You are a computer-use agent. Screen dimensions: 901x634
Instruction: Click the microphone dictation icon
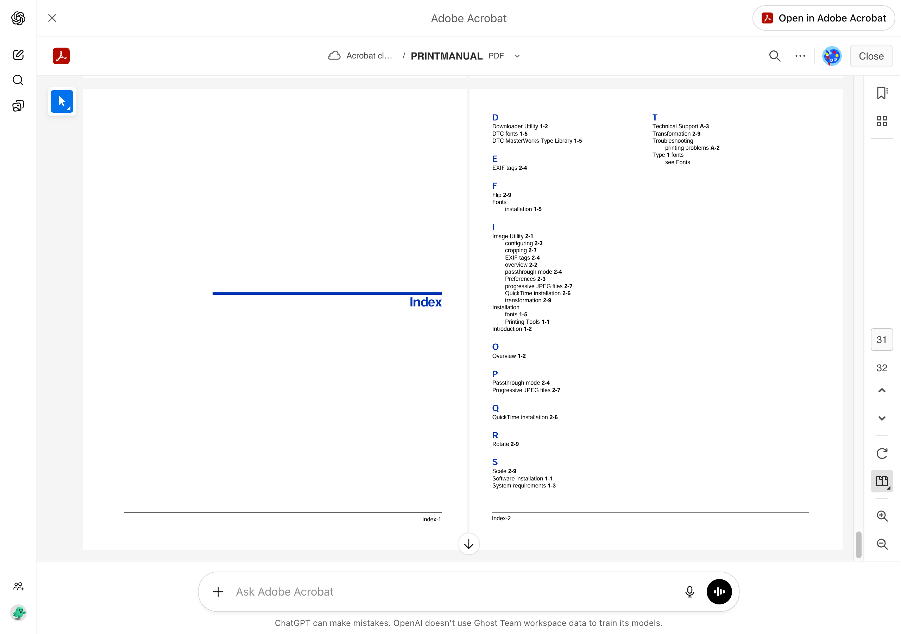point(689,592)
